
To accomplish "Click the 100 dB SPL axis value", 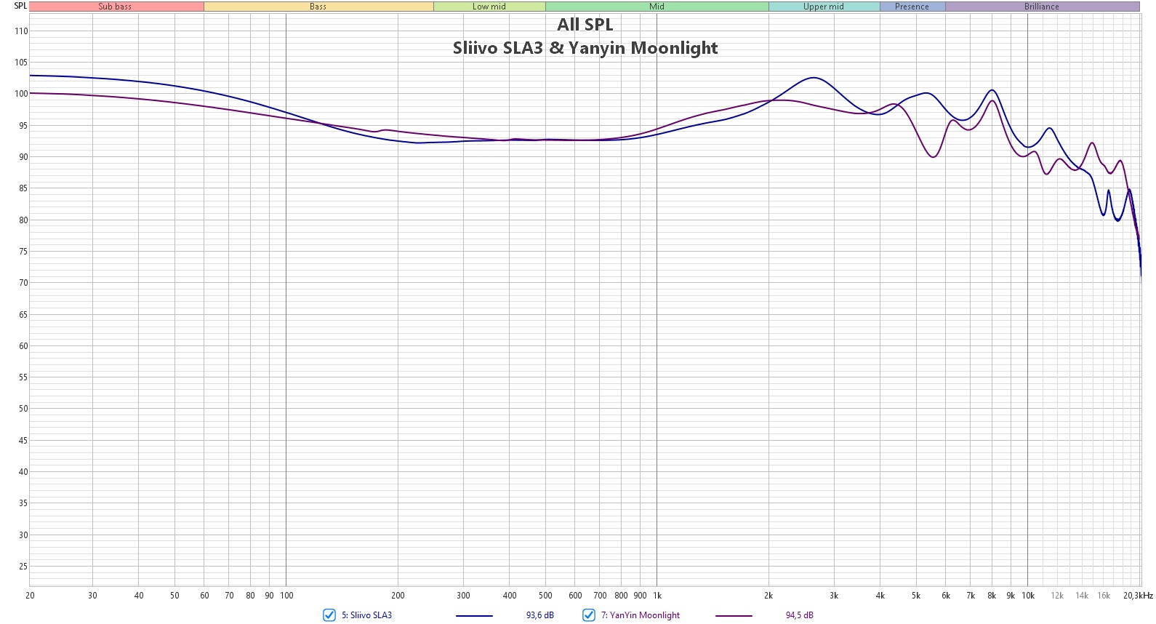I will (21, 94).
